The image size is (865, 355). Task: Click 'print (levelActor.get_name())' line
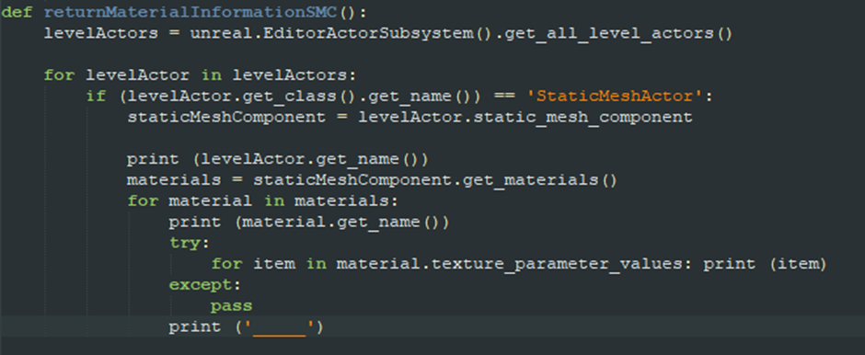[278, 159]
